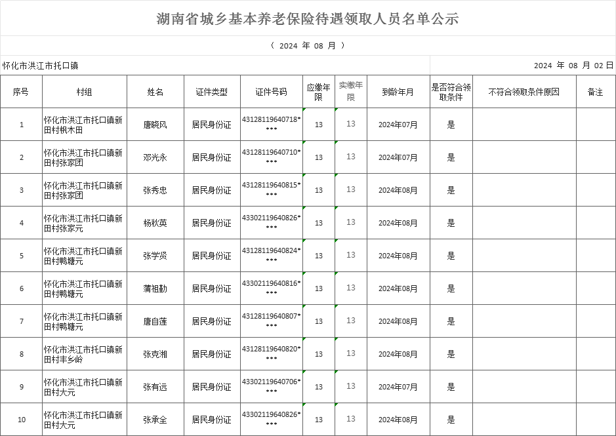Select the date cell 2024 年 08 月 02 日

(573, 66)
